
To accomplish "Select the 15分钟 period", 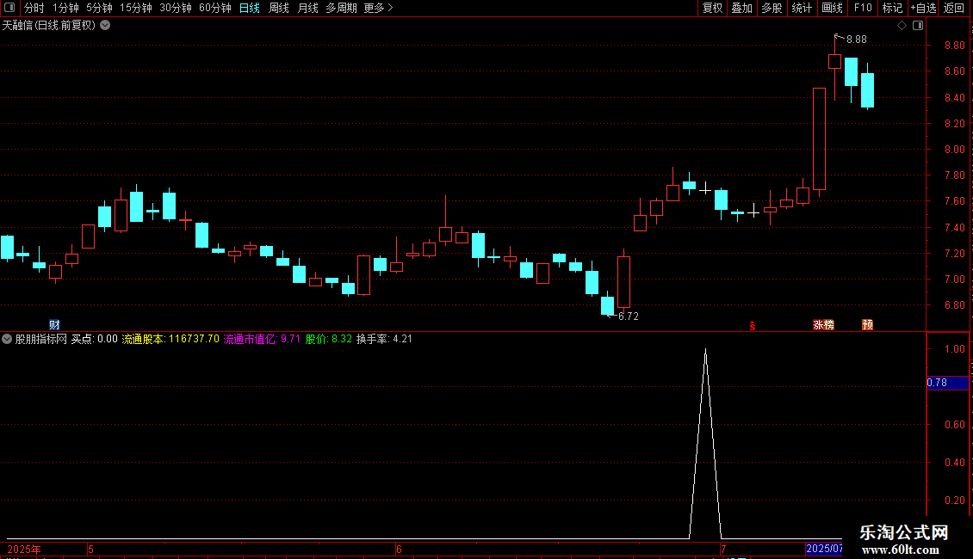I will [136, 8].
